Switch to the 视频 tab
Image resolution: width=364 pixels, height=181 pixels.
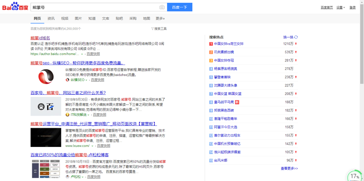pyautogui.click(x=65, y=19)
